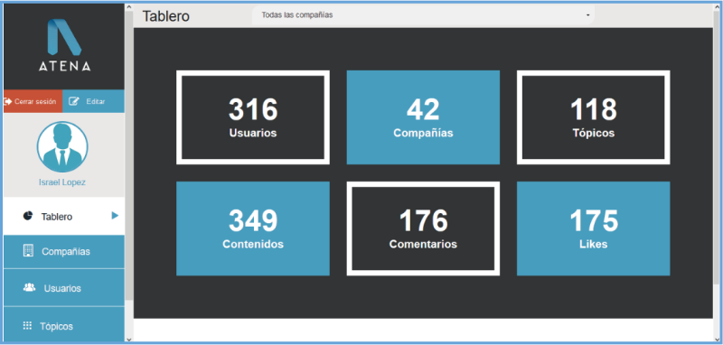The height and width of the screenshot is (345, 723).
Task: Open the 118 Tópicos tile
Action: coord(594,117)
